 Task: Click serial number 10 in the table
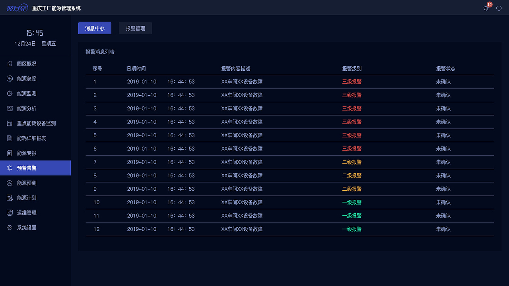[x=97, y=202]
